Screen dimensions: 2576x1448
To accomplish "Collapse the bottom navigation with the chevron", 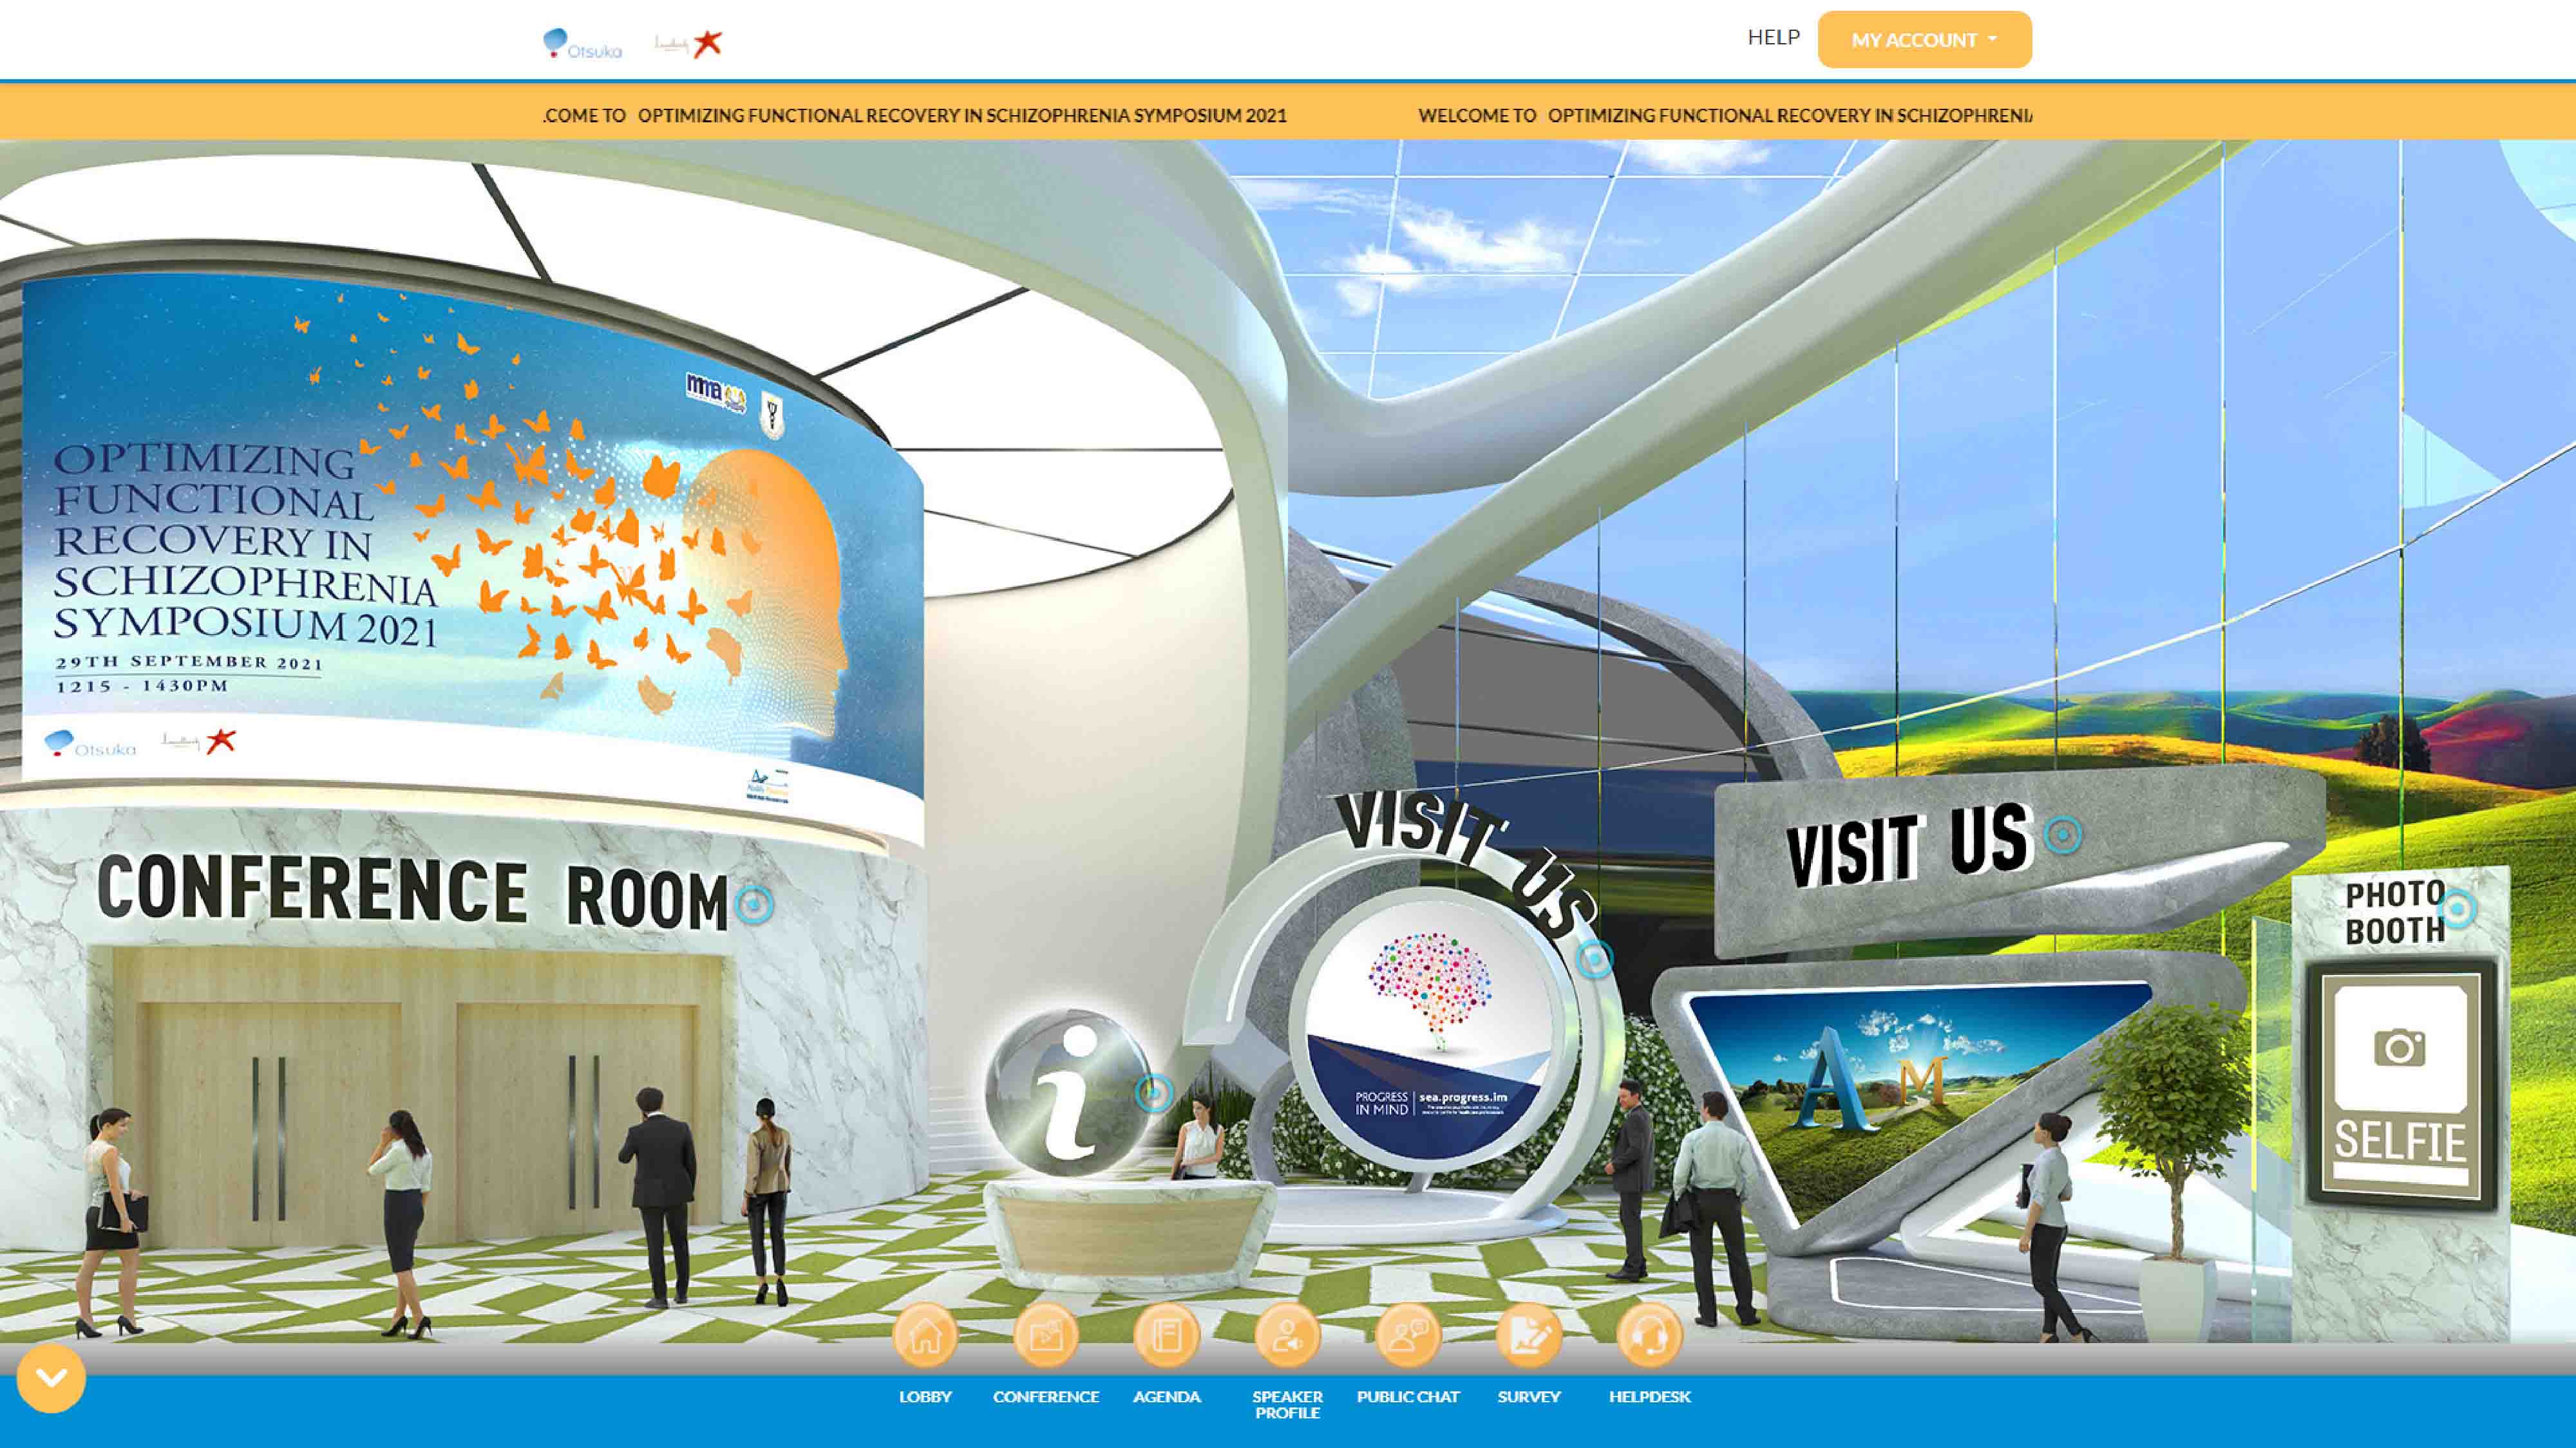I will coord(51,1378).
